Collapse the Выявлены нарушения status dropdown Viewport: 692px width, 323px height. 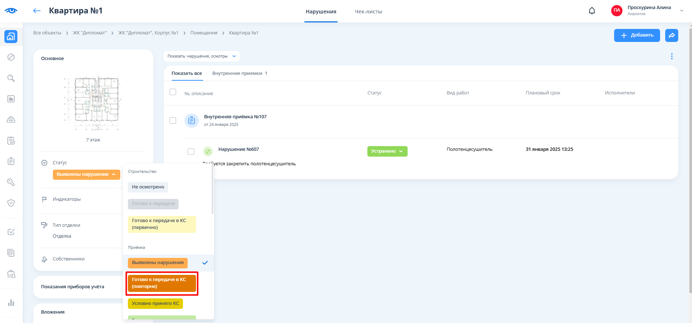(86, 174)
